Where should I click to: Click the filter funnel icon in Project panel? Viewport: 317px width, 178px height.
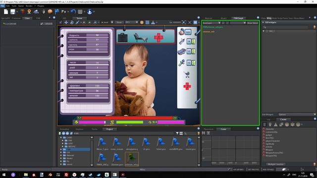177,133
